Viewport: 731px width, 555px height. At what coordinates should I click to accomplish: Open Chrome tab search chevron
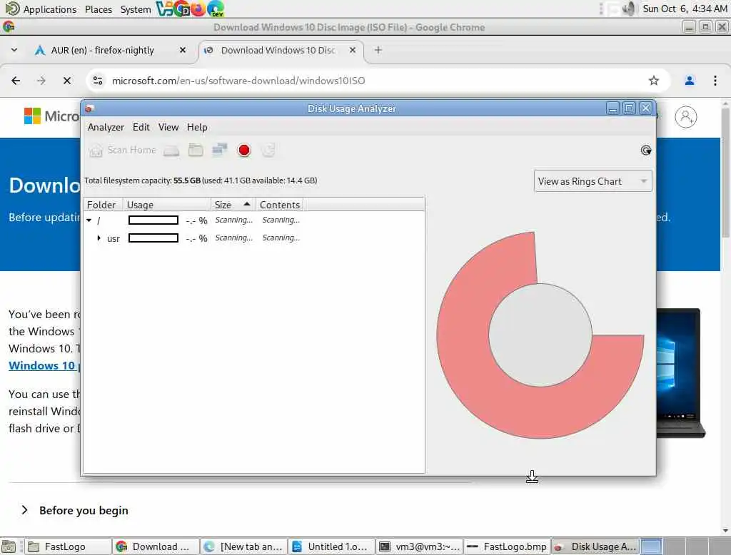click(x=14, y=50)
